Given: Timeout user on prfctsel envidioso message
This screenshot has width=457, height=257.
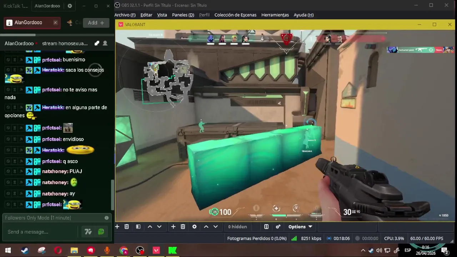Looking at the screenshot, I should click(x=15, y=139).
